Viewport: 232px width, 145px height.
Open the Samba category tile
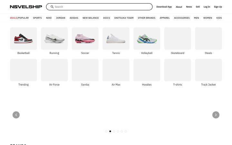[85, 70]
